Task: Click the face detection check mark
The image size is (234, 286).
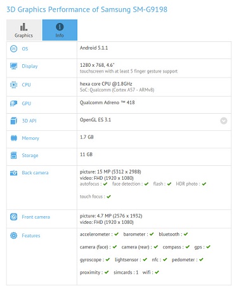Action: tap(146, 184)
